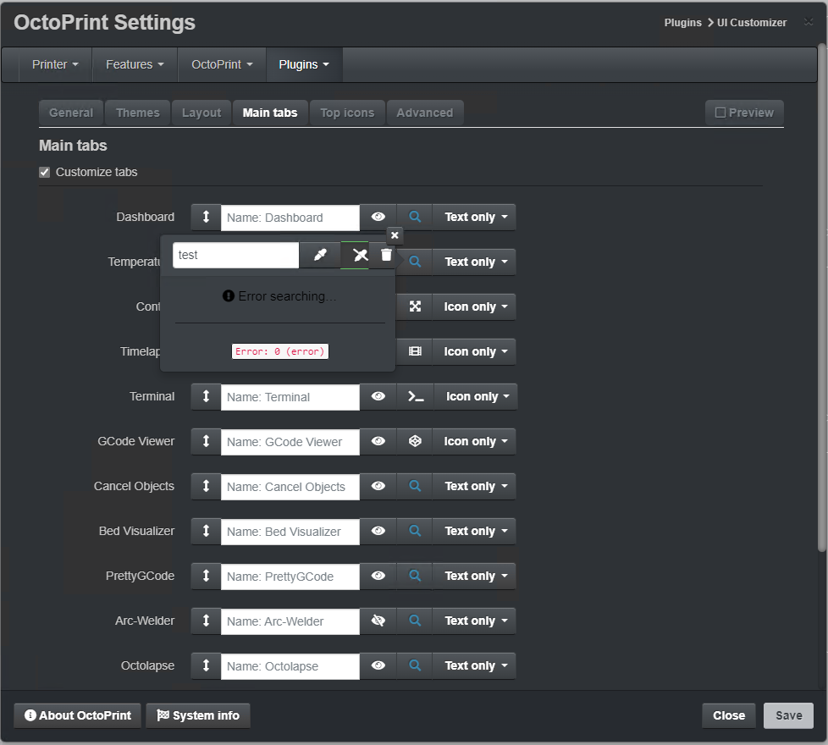
Task: Click the trash icon to delete the custom icon
Action: pos(385,254)
